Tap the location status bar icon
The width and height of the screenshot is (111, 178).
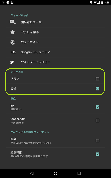click(x=91, y=3)
